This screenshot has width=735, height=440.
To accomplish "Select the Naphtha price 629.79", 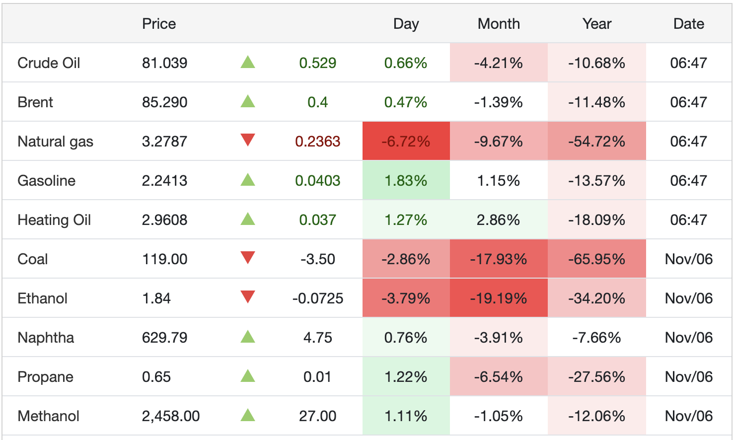I will pyautogui.click(x=164, y=338).
